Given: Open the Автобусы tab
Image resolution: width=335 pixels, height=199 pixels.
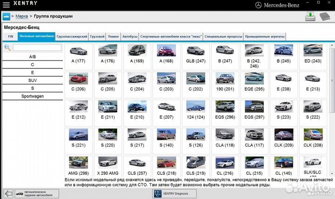Looking at the screenshot, I should click(x=130, y=37).
